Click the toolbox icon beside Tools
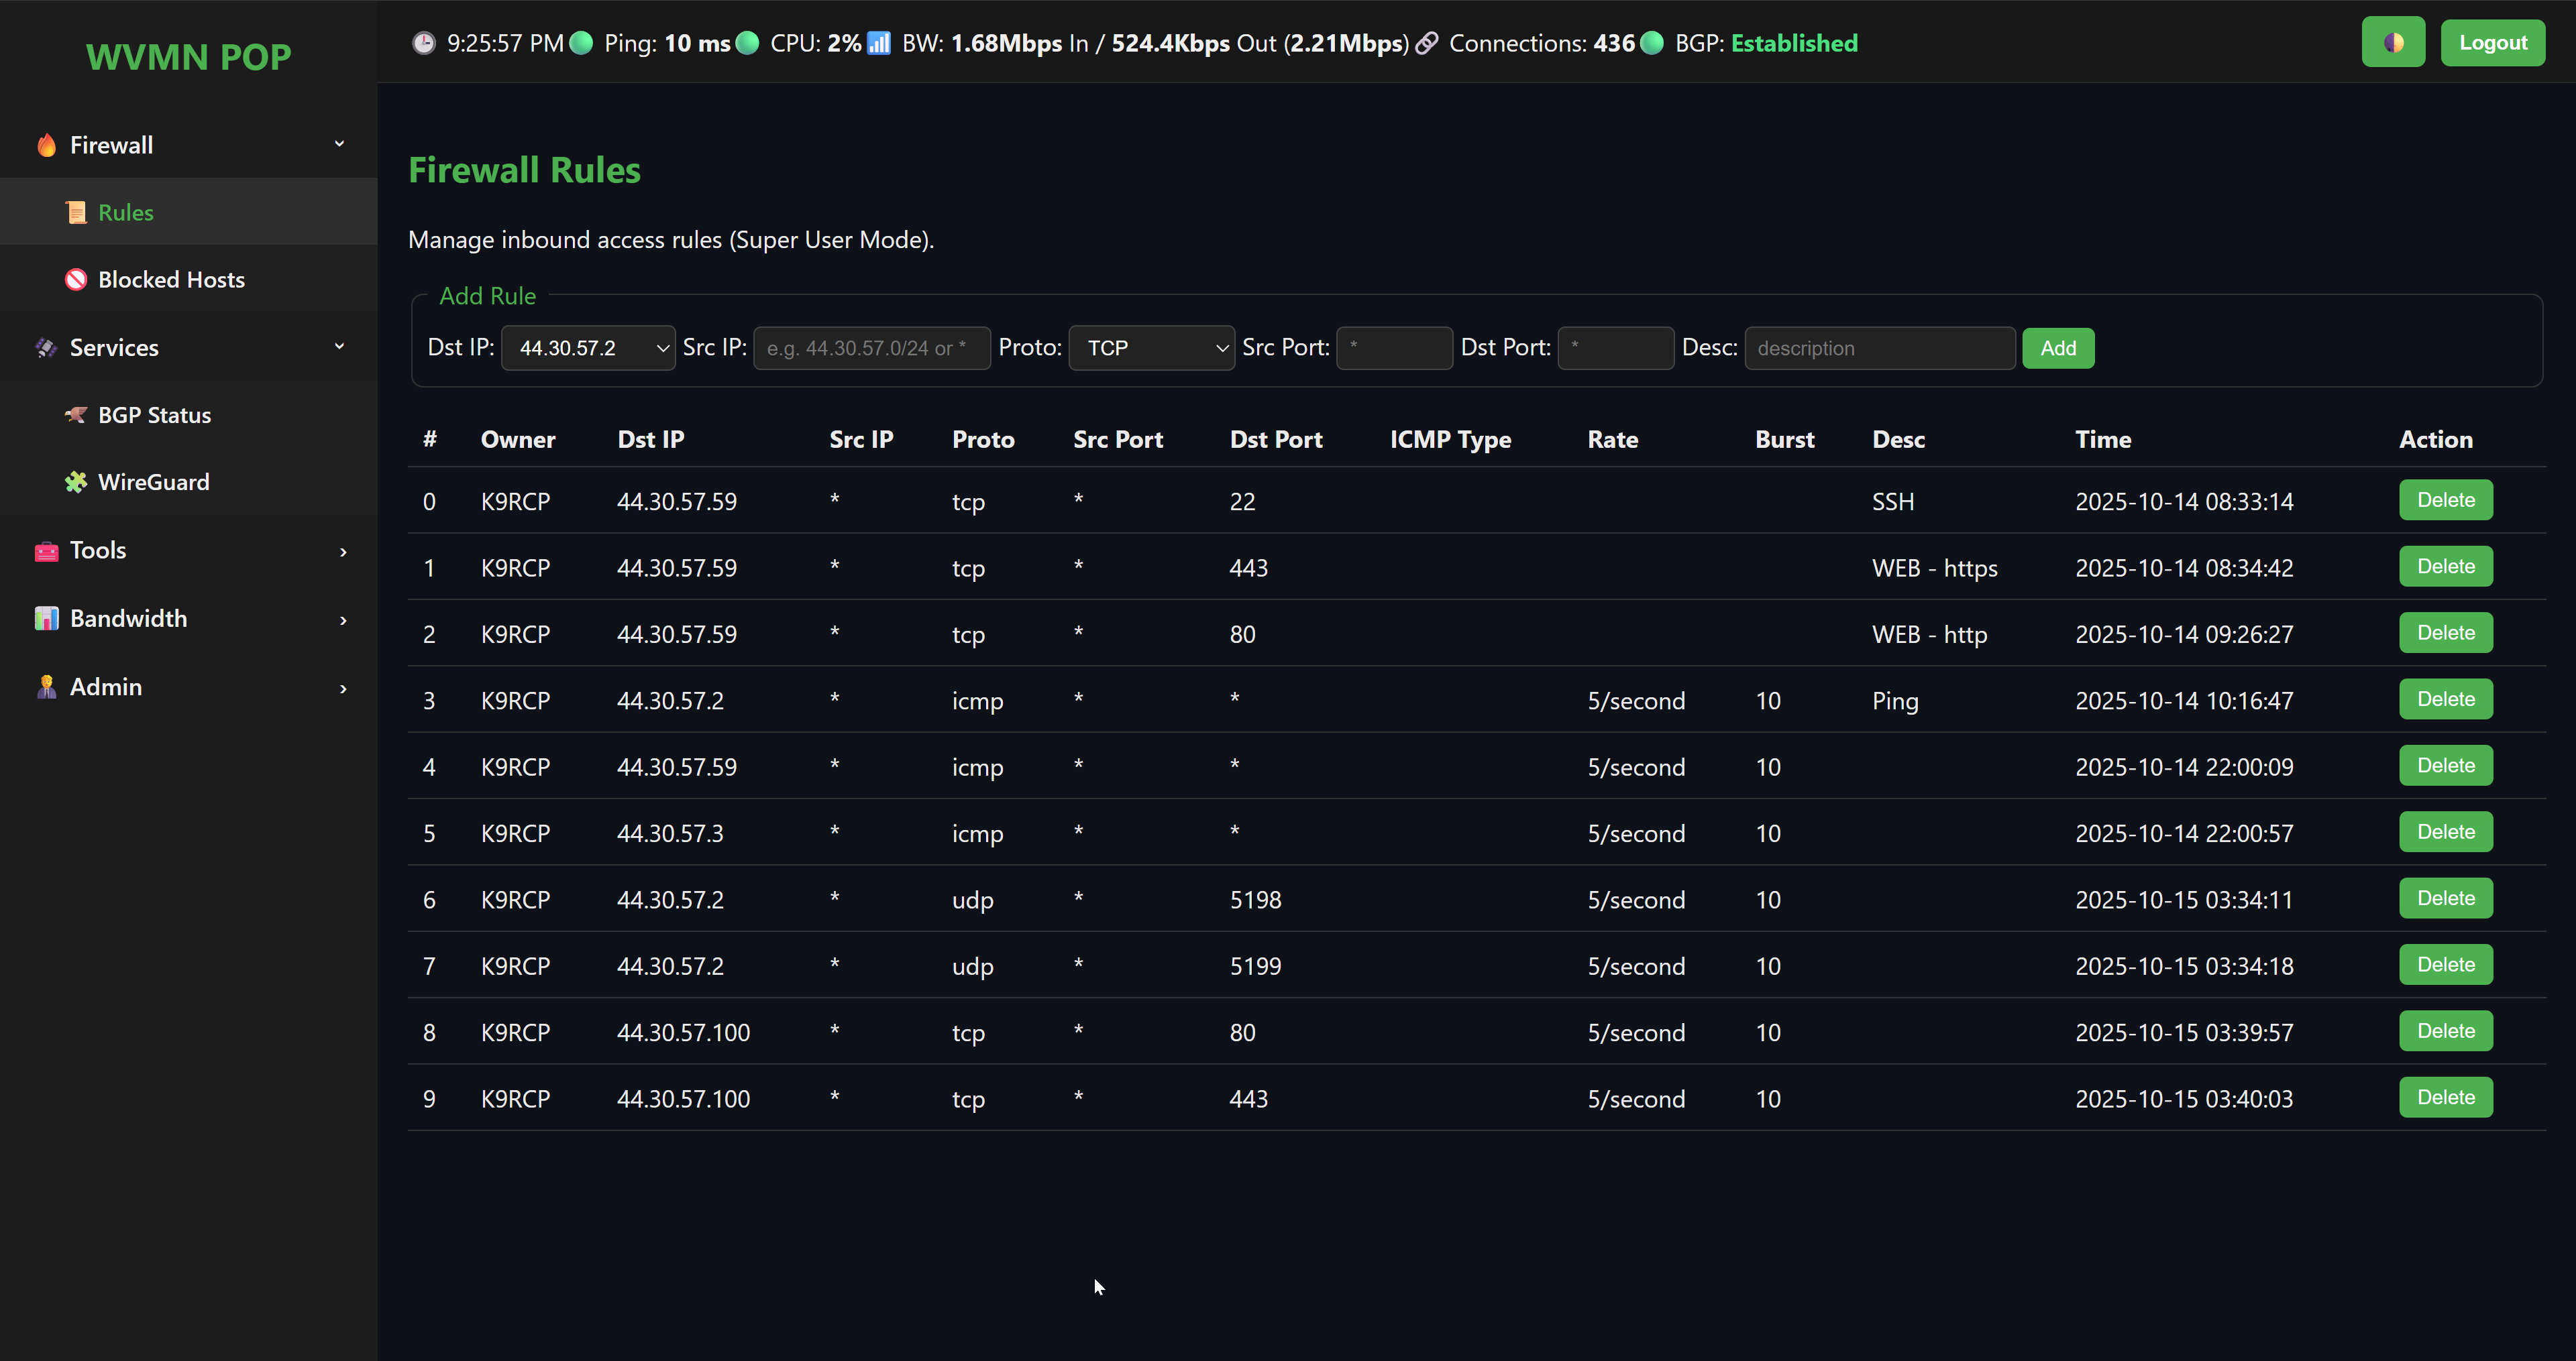Viewport: 2576px width, 1361px height. [46, 550]
